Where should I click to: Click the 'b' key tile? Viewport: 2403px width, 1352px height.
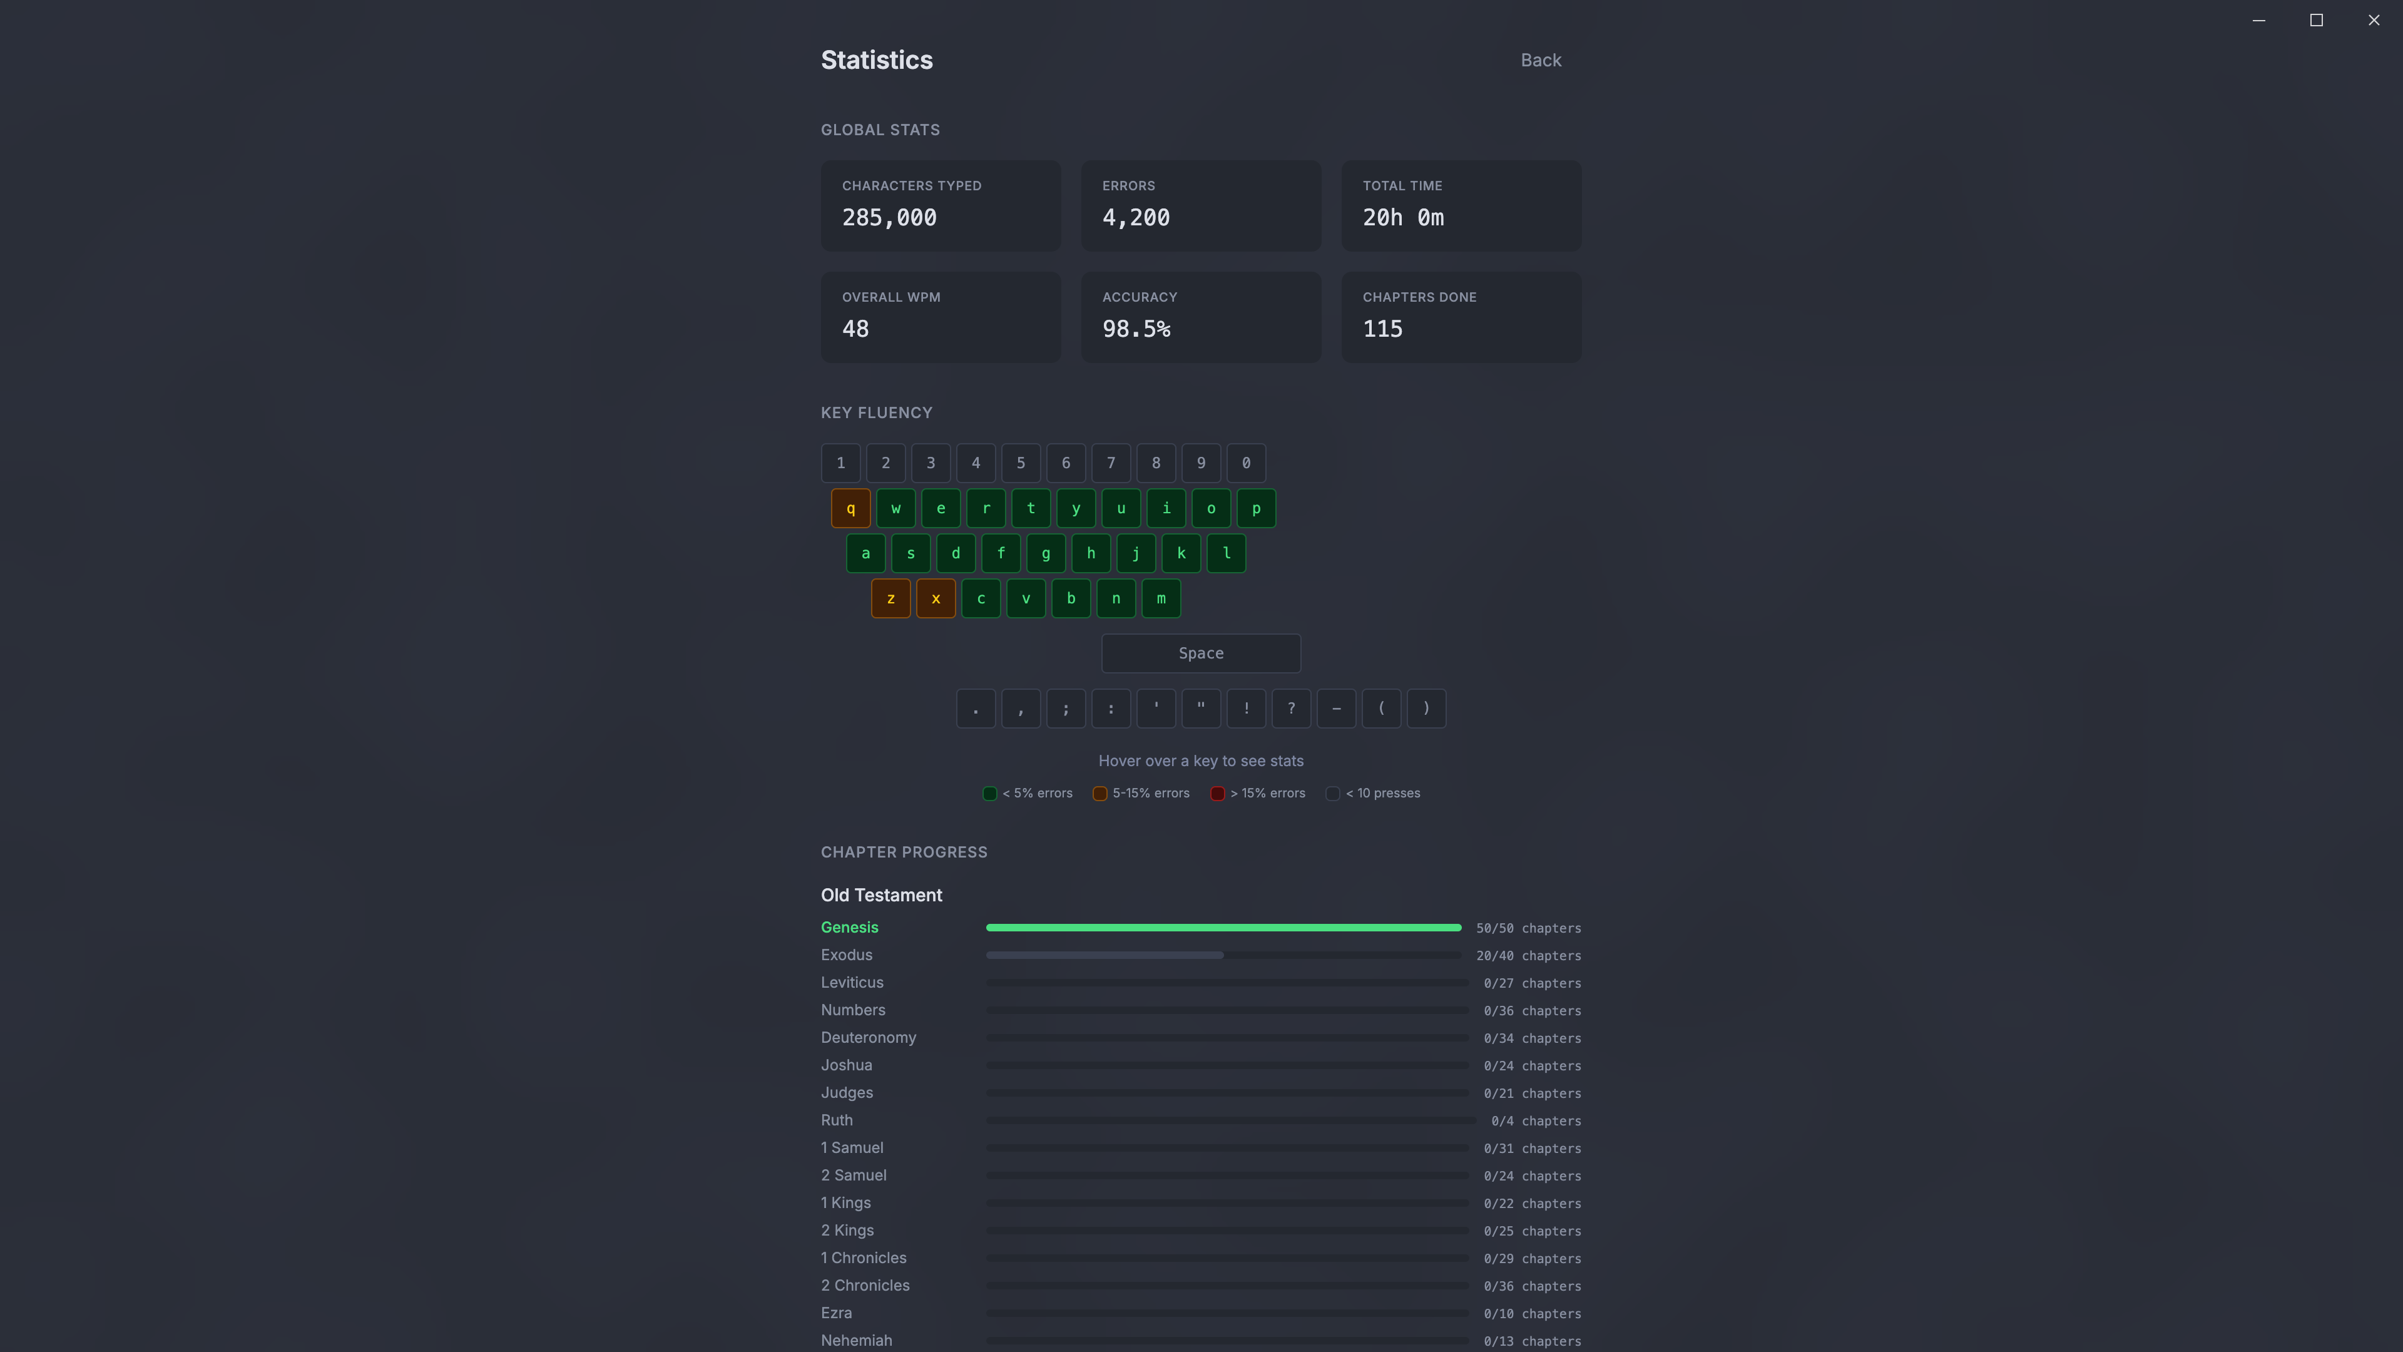click(x=1071, y=598)
